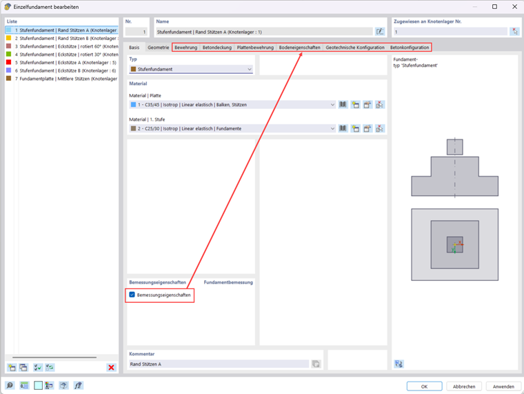Screen dimensions: 524x394
Task: Open material library for Material | 1. Stufe
Action: pyautogui.click(x=343, y=128)
